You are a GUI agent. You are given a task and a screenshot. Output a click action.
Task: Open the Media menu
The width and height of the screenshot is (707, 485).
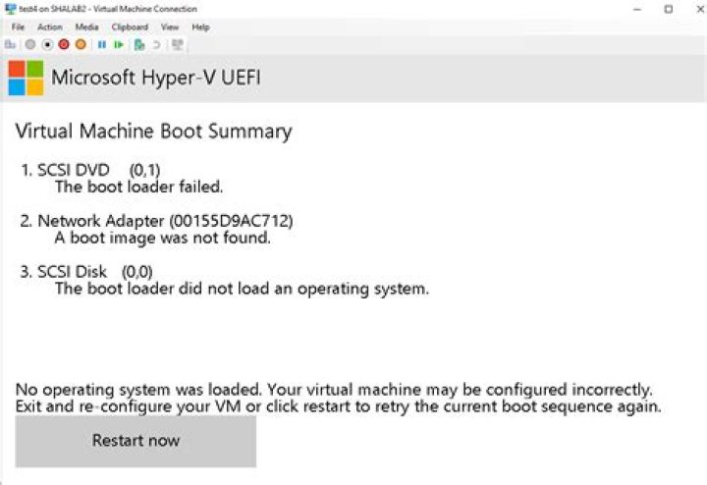click(86, 27)
